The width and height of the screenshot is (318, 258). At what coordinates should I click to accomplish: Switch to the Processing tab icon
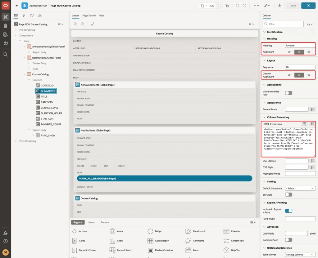coord(32,16)
